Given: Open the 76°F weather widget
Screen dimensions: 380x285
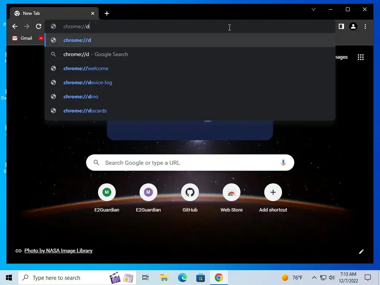Looking at the screenshot, I should pos(292,278).
